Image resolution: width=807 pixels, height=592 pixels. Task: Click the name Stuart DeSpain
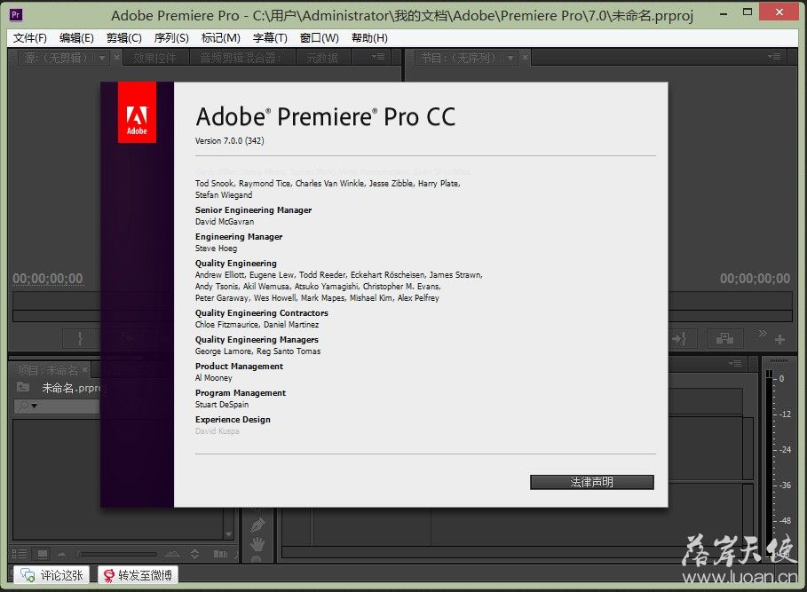222,404
